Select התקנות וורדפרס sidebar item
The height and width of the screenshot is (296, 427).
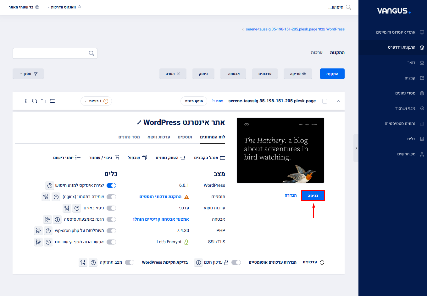click(393, 47)
